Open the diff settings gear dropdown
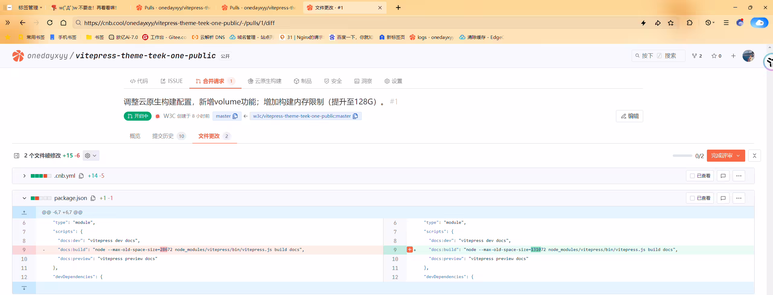 pos(91,156)
